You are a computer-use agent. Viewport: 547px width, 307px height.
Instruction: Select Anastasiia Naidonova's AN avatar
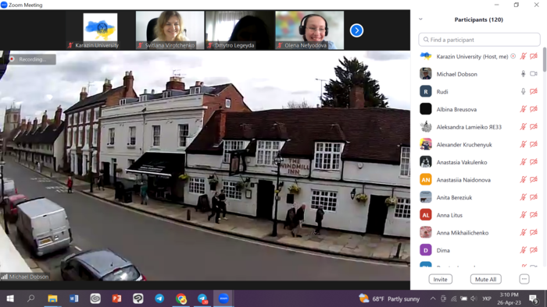click(x=426, y=180)
